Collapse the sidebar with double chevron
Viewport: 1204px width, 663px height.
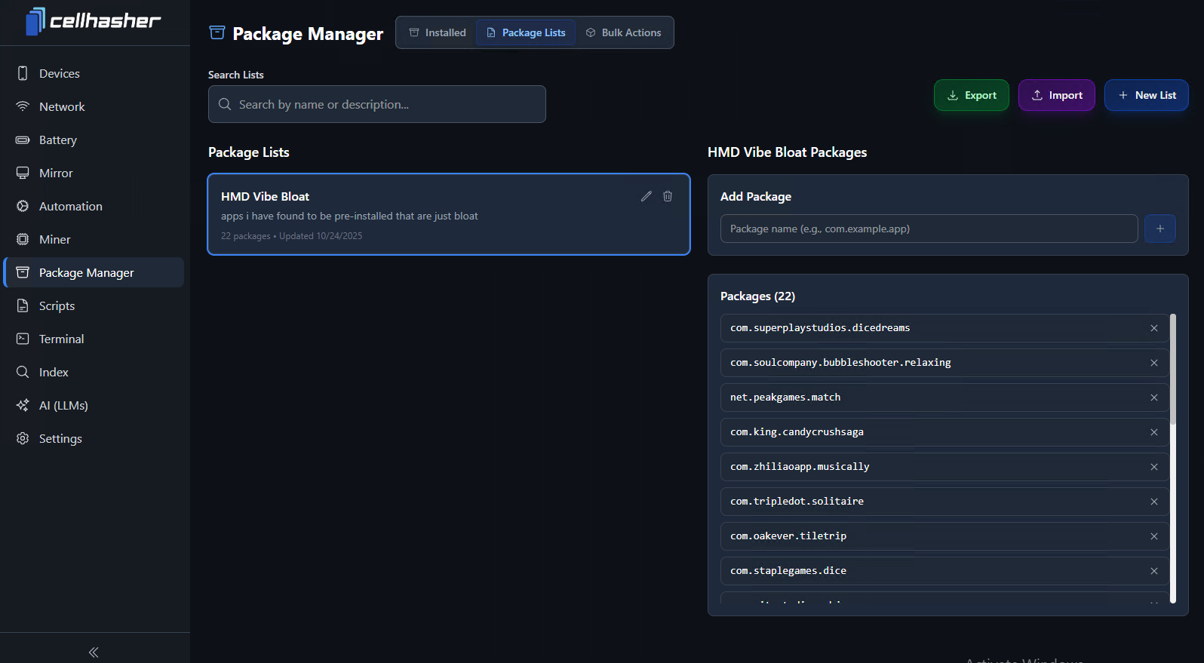click(94, 652)
